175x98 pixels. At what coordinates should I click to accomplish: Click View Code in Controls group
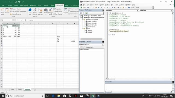tap(57, 11)
